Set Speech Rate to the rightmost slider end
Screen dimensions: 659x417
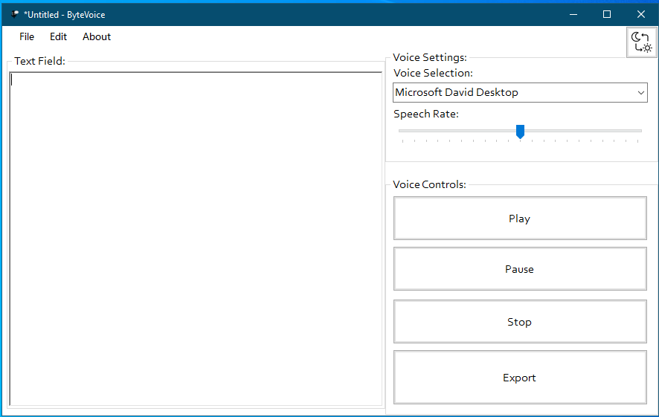click(638, 131)
